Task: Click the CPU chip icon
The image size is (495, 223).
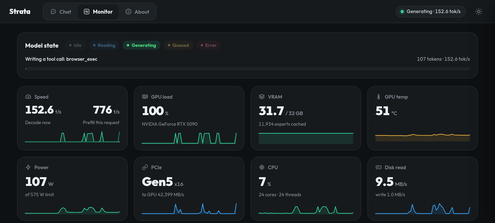Action: tap(262, 167)
